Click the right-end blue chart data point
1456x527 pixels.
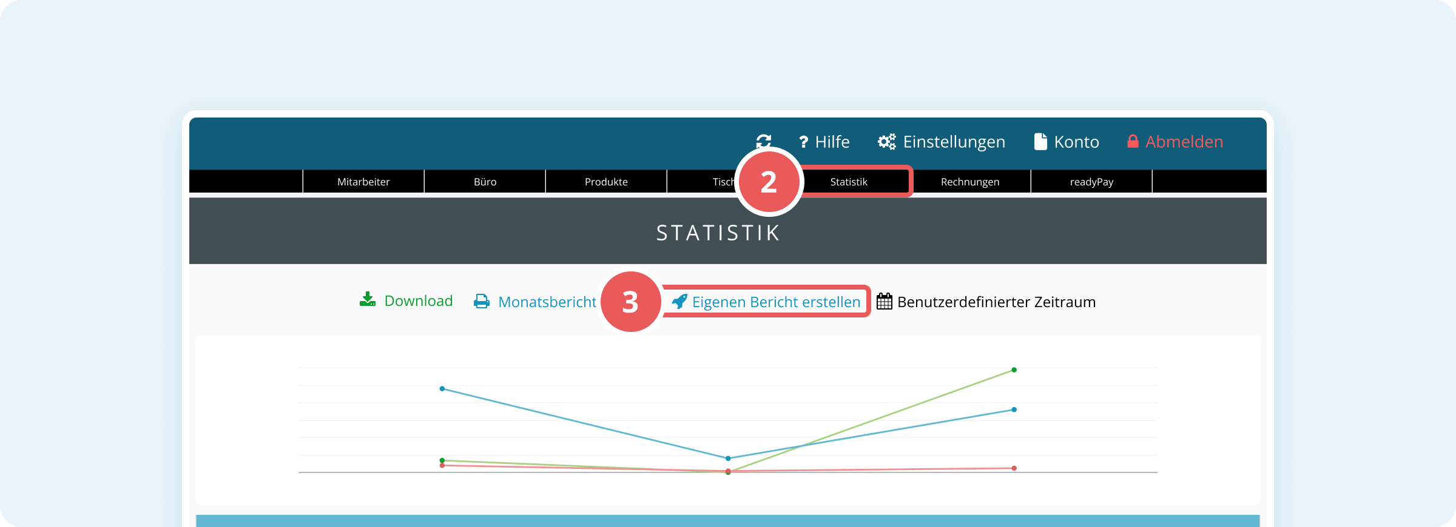(x=1014, y=409)
